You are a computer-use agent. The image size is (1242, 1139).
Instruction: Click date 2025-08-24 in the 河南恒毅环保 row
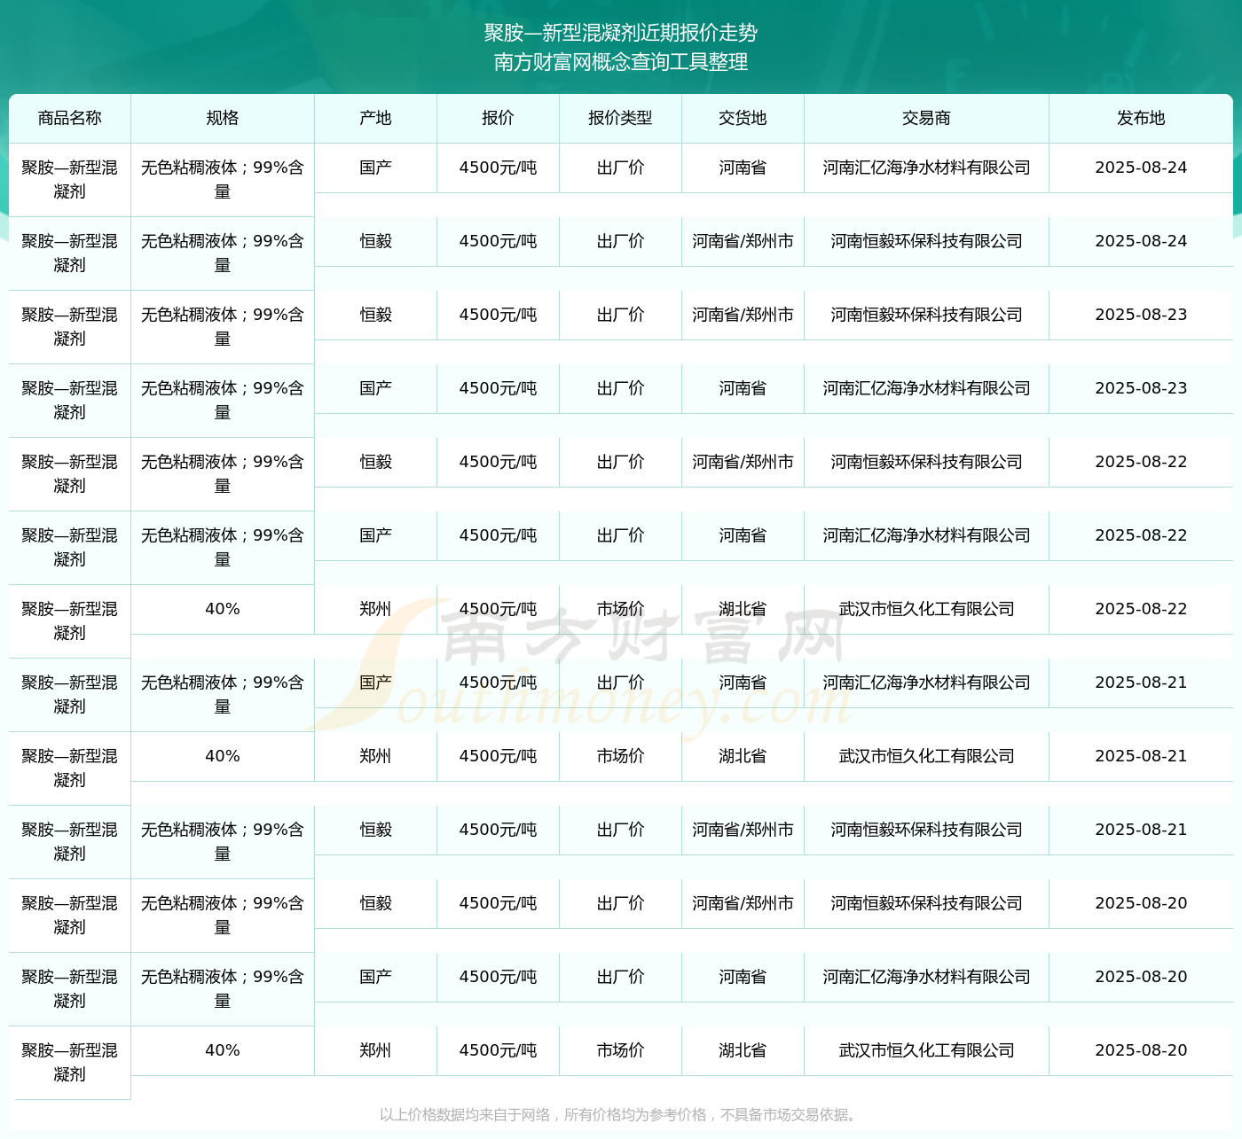pyautogui.click(x=1141, y=241)
